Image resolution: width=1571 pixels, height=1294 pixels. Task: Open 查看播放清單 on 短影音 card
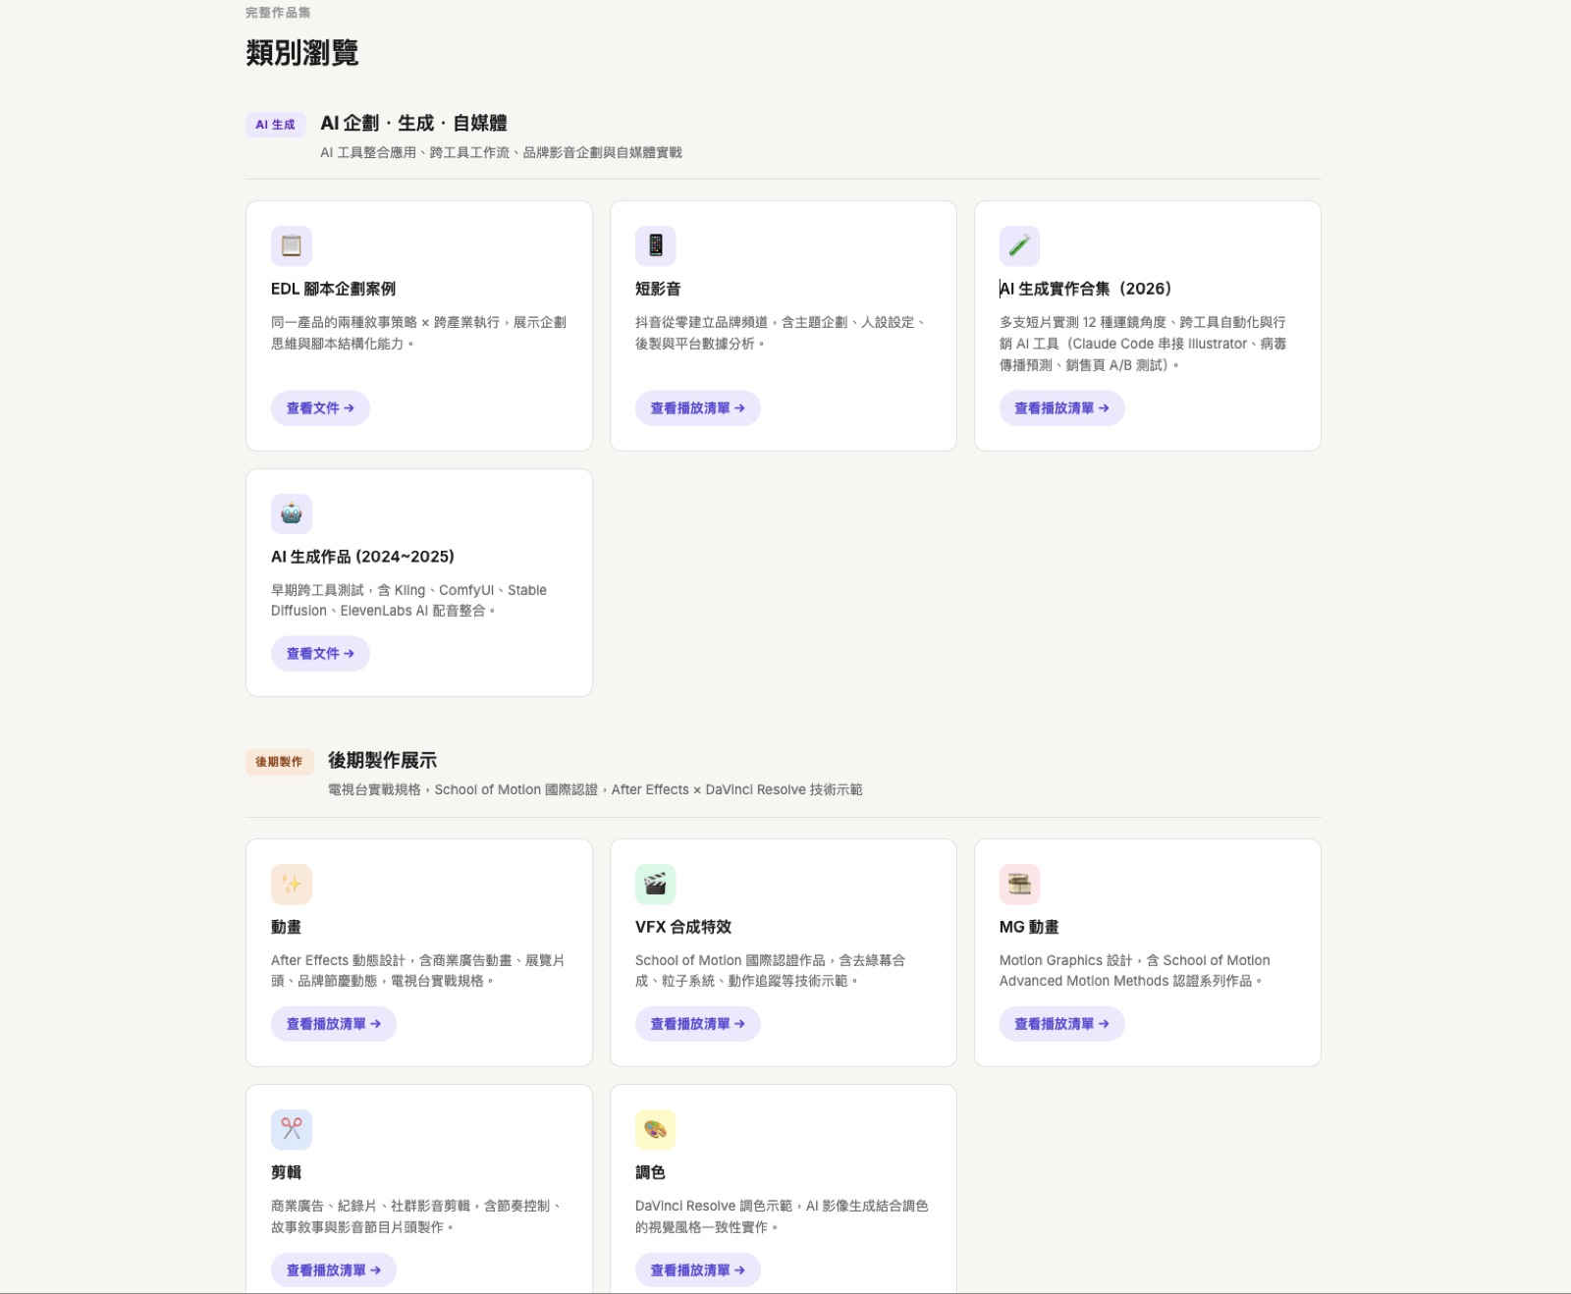pyautogui.click(x=698, y=408)
